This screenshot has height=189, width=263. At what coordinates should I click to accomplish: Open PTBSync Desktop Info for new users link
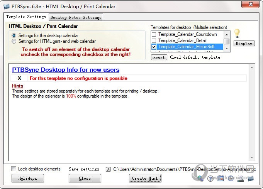66,70
